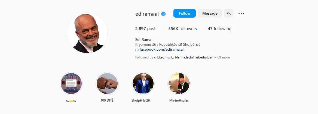Expand the + 69 more followers list
The width and height of the screenshot is (318, 114).
click(222, 57)
